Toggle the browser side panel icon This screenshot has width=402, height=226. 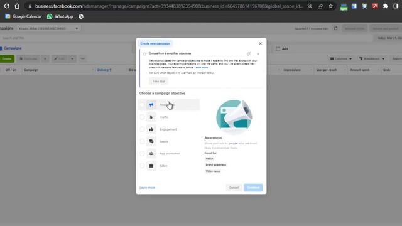click(x=396, y=6)
